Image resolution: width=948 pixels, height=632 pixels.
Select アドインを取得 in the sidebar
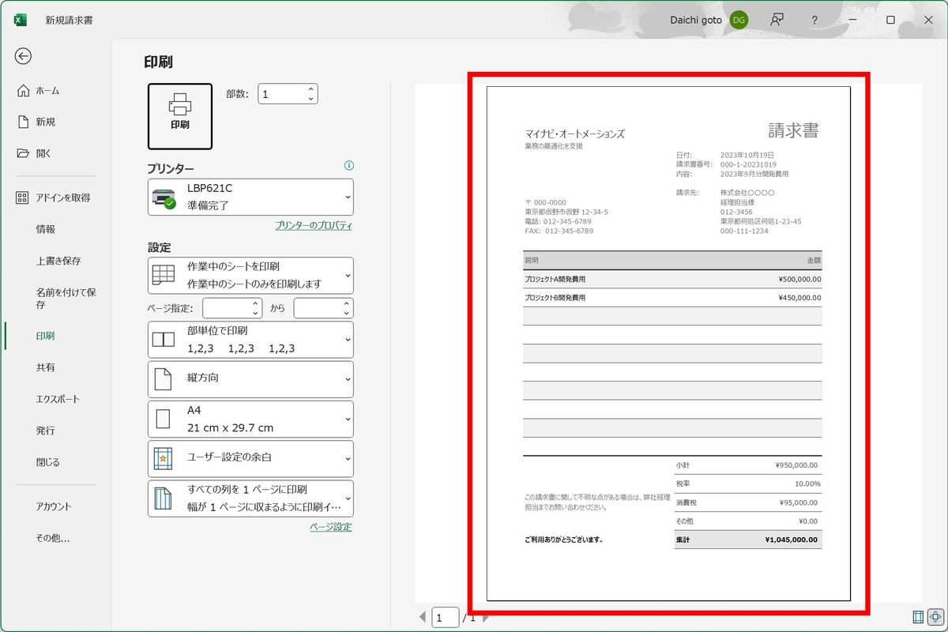coord(62,197)
